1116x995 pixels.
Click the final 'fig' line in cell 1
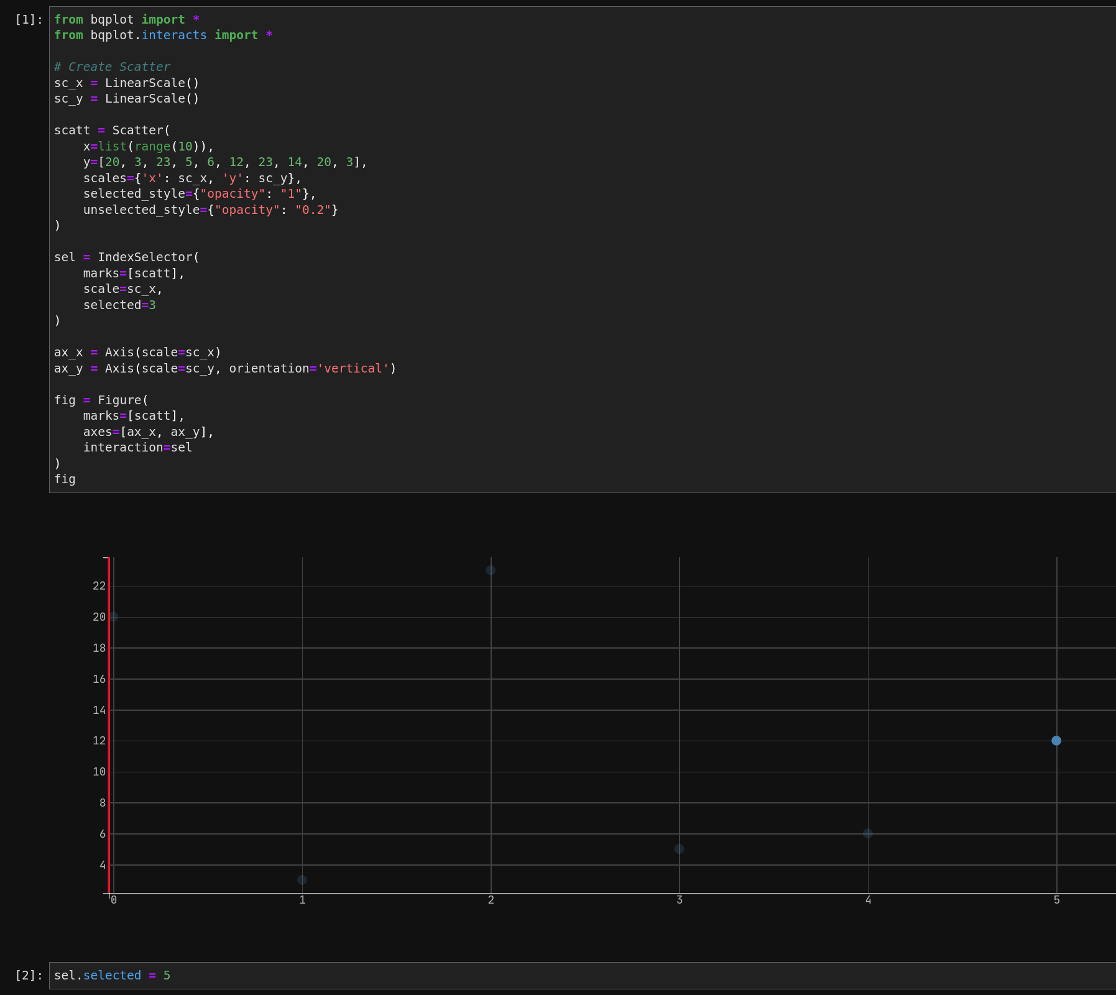click(x=65, y=479)
